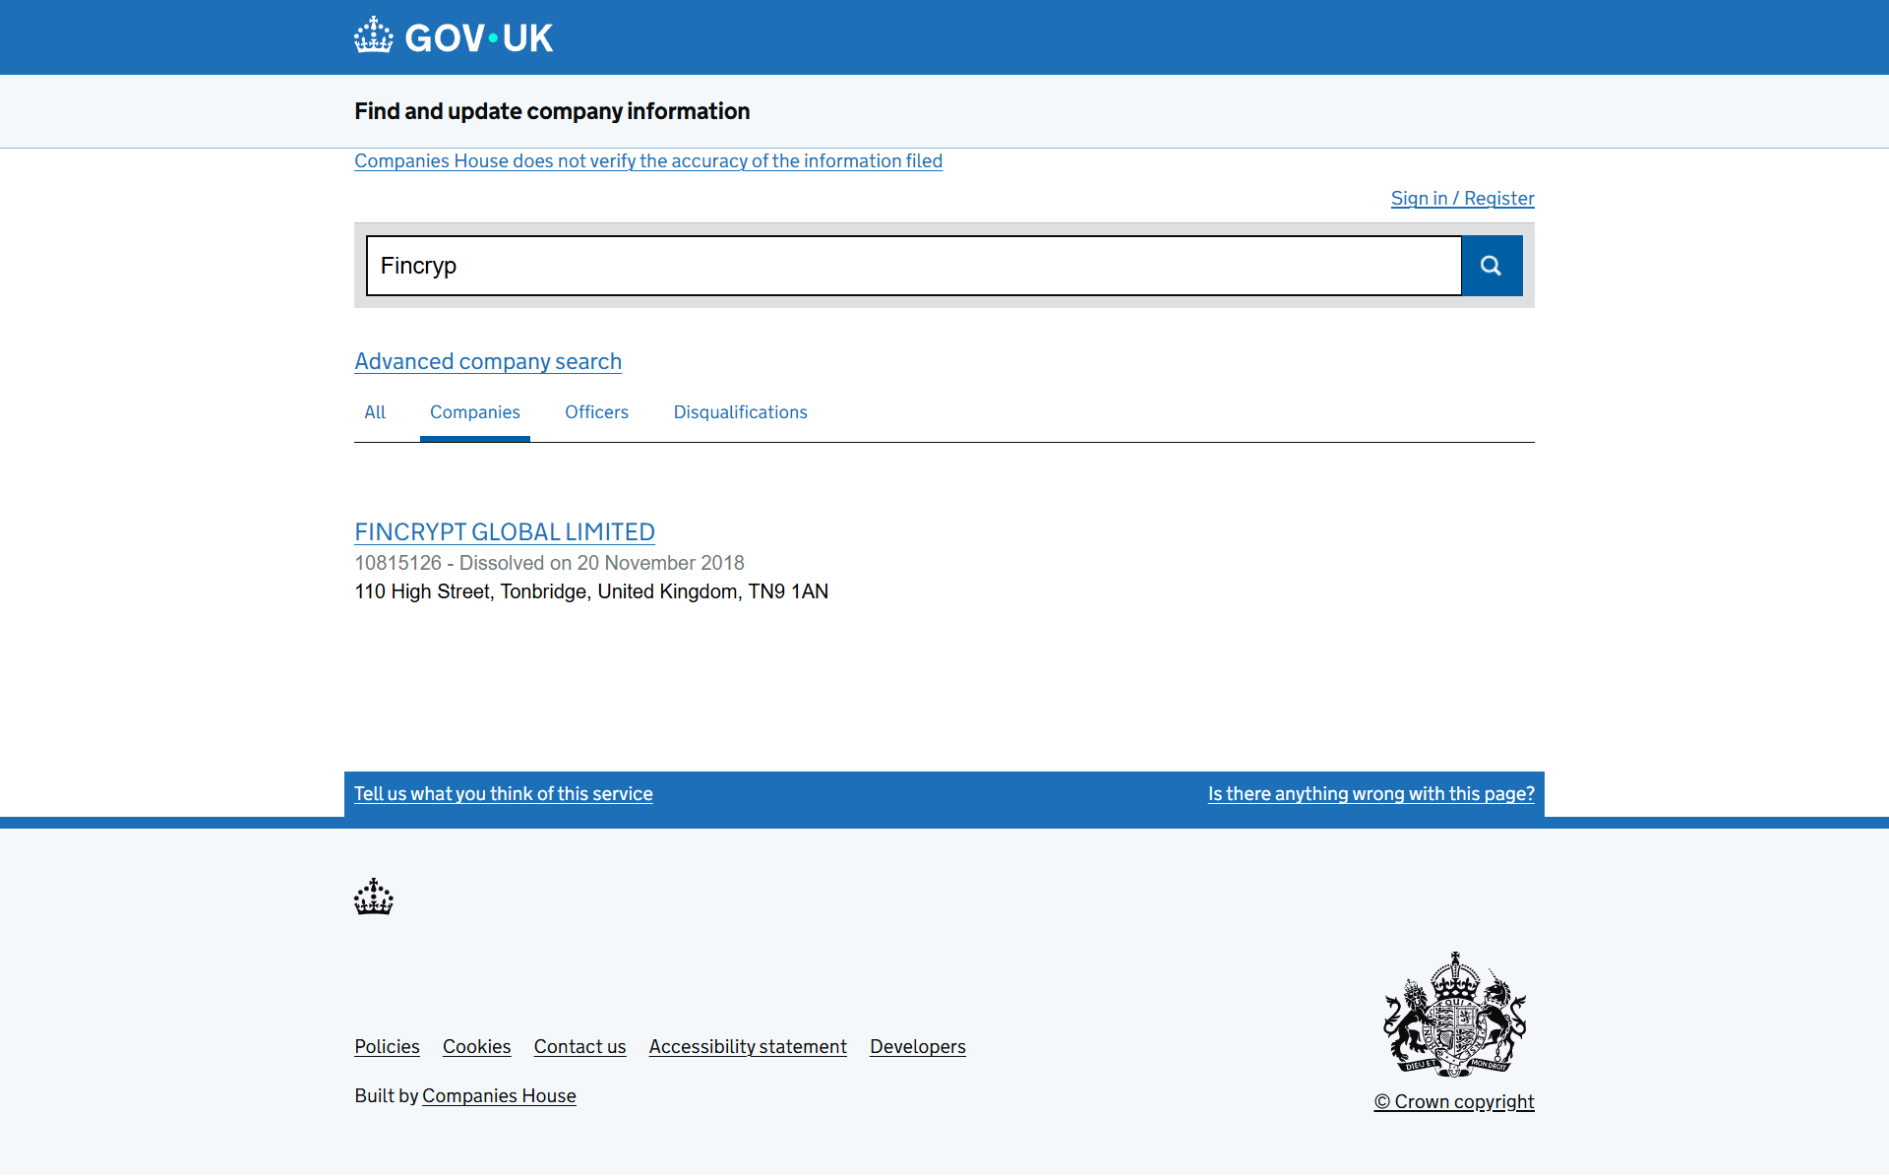Click the crown icon in the footer
This screenshot has width=1889, height=1176.
coord(374,897)
